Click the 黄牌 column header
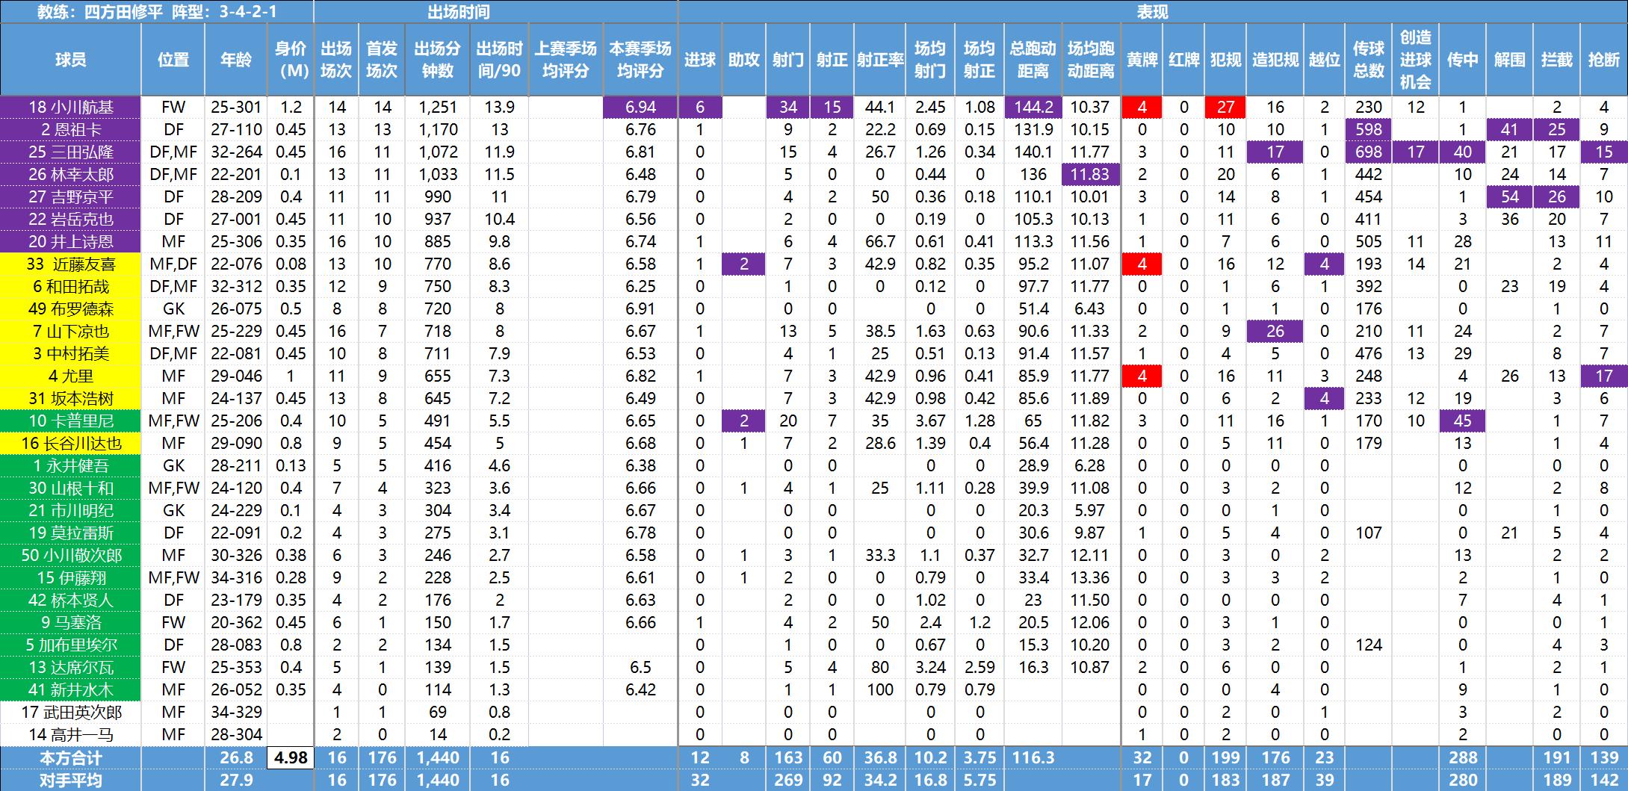 [1142, 60]
